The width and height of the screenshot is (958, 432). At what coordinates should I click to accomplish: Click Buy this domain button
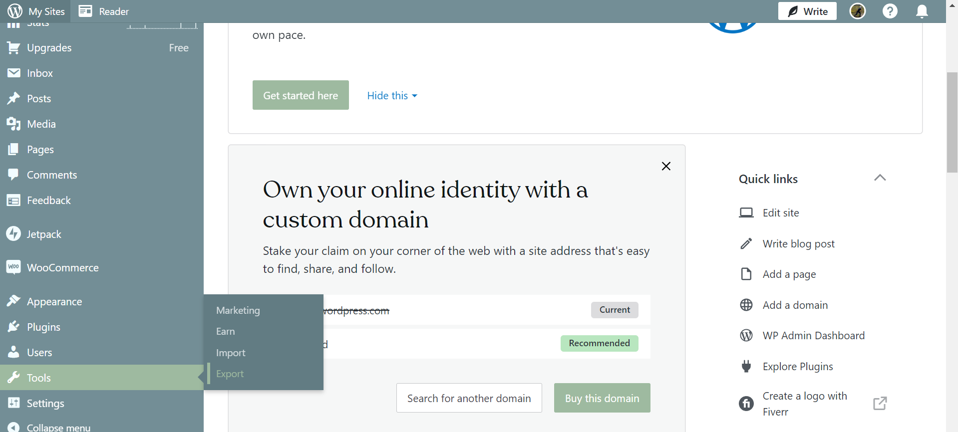[602, 398]
